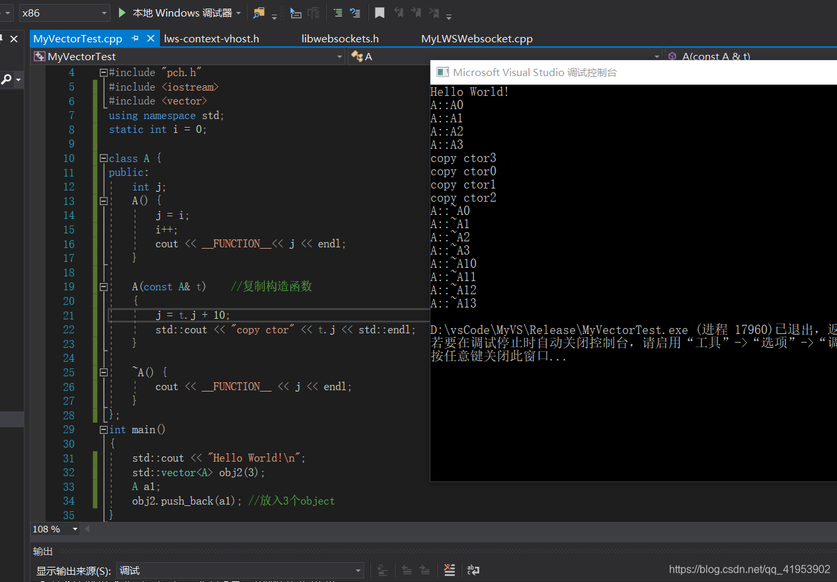Click the Find in Files toolbar icon
The width and height of the screenshot is (837, 582).
259,13
